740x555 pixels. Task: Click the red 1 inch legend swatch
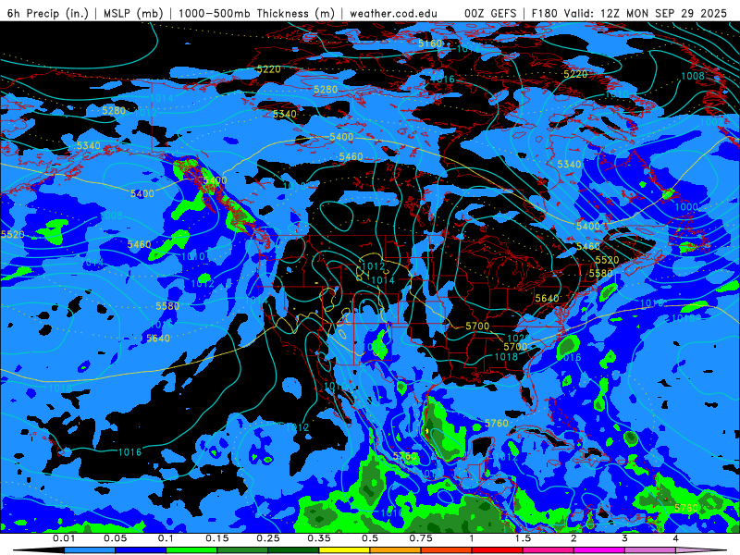pos(498,550)
